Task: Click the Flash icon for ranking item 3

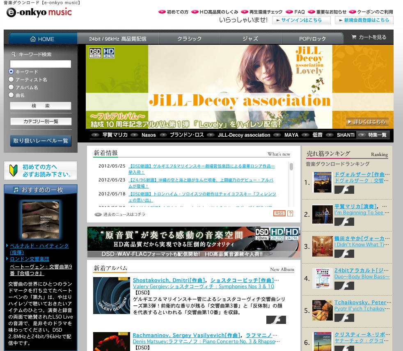Action: (344, 254)
